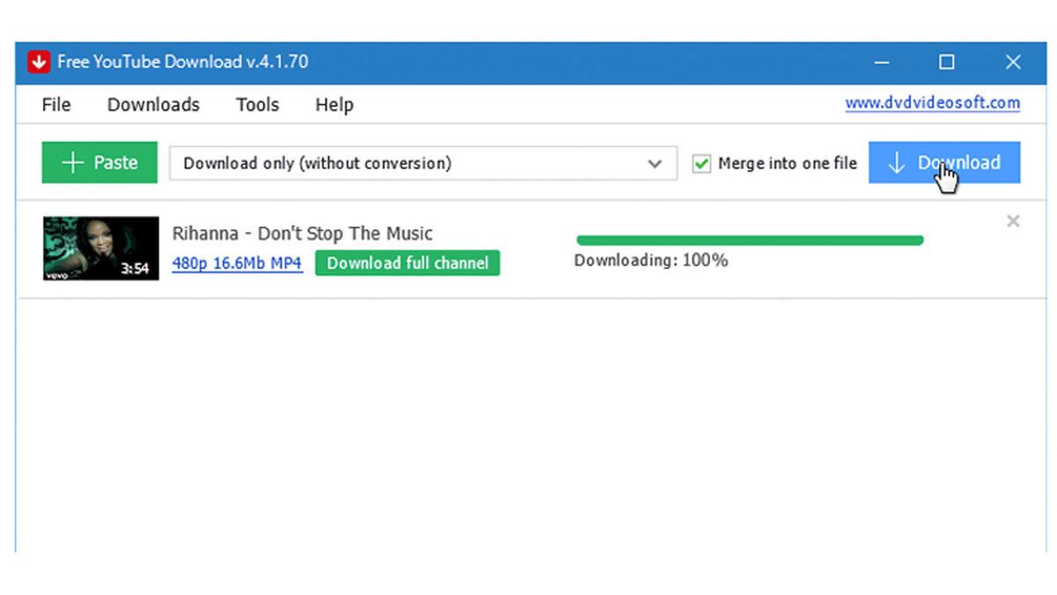This screenshot has height=595, width=1057.
Task: Expand the 'Download only (without conversion)' dropdown
Action: click(x=654, y=164)
